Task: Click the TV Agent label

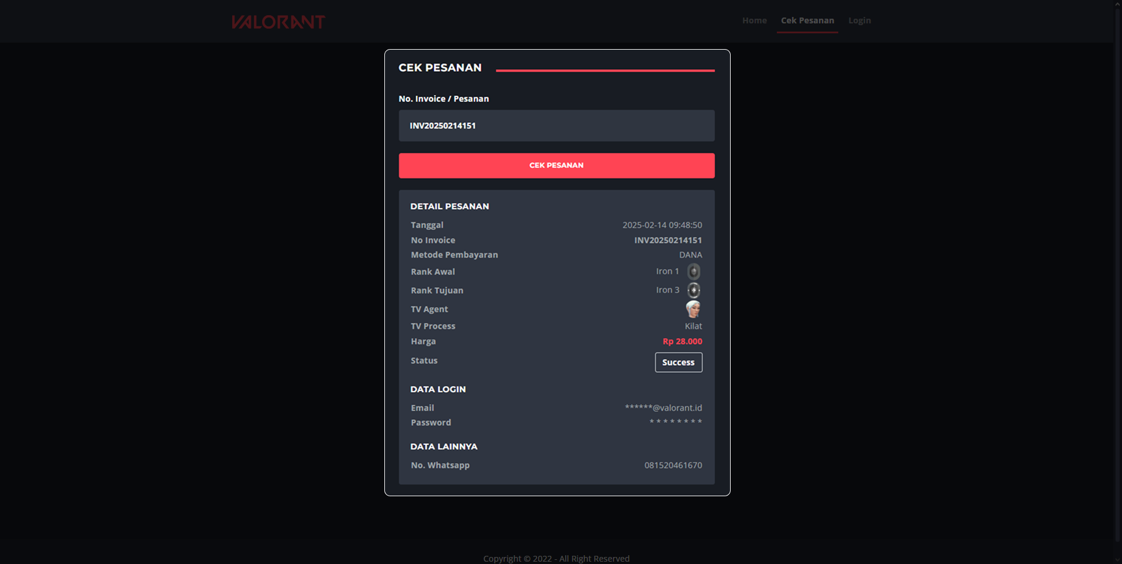Action: (x=429, y=309)
